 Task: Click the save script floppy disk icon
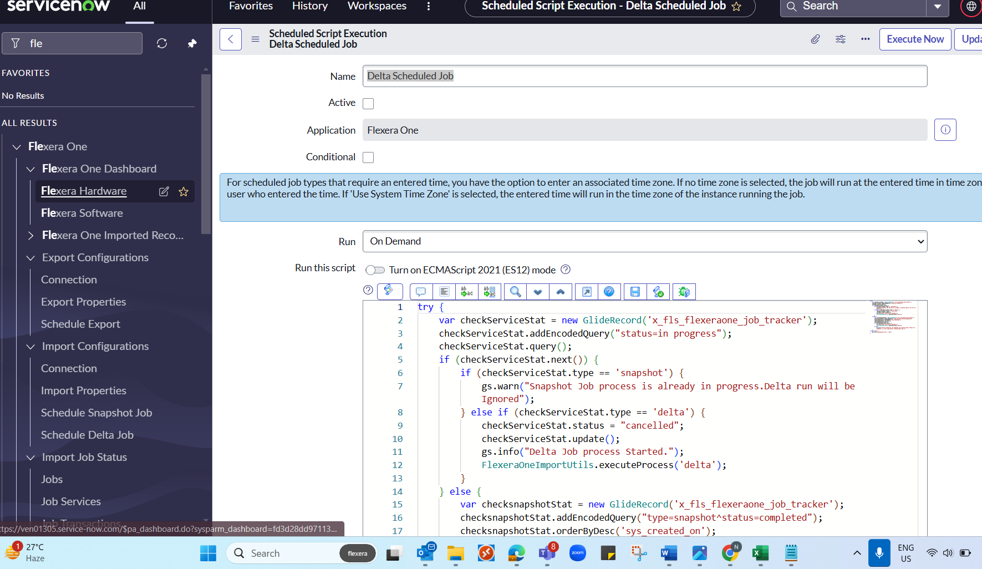(635, 292)
